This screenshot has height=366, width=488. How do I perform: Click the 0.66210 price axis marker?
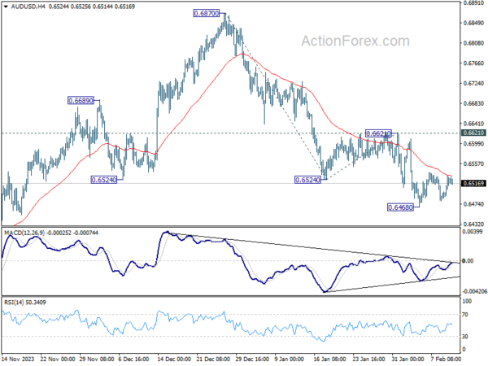tap(473, 133)
